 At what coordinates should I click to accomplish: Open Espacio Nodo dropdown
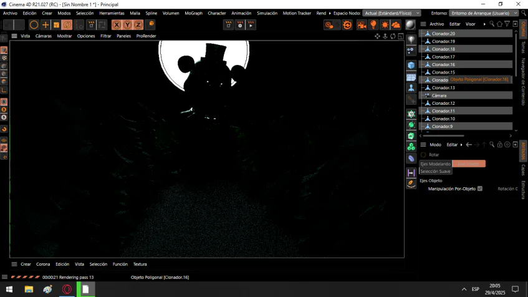coord(392,13)
